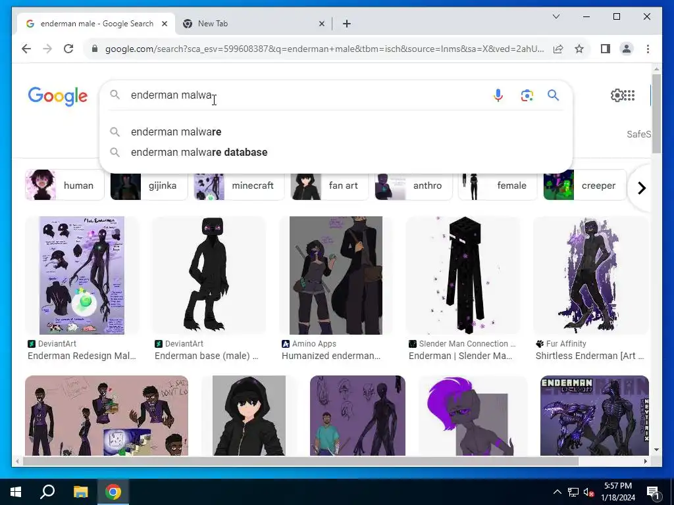Screen dimensions: 674x505
Task: Open black hoodie anime character image
Action: [x=249, y=416]
